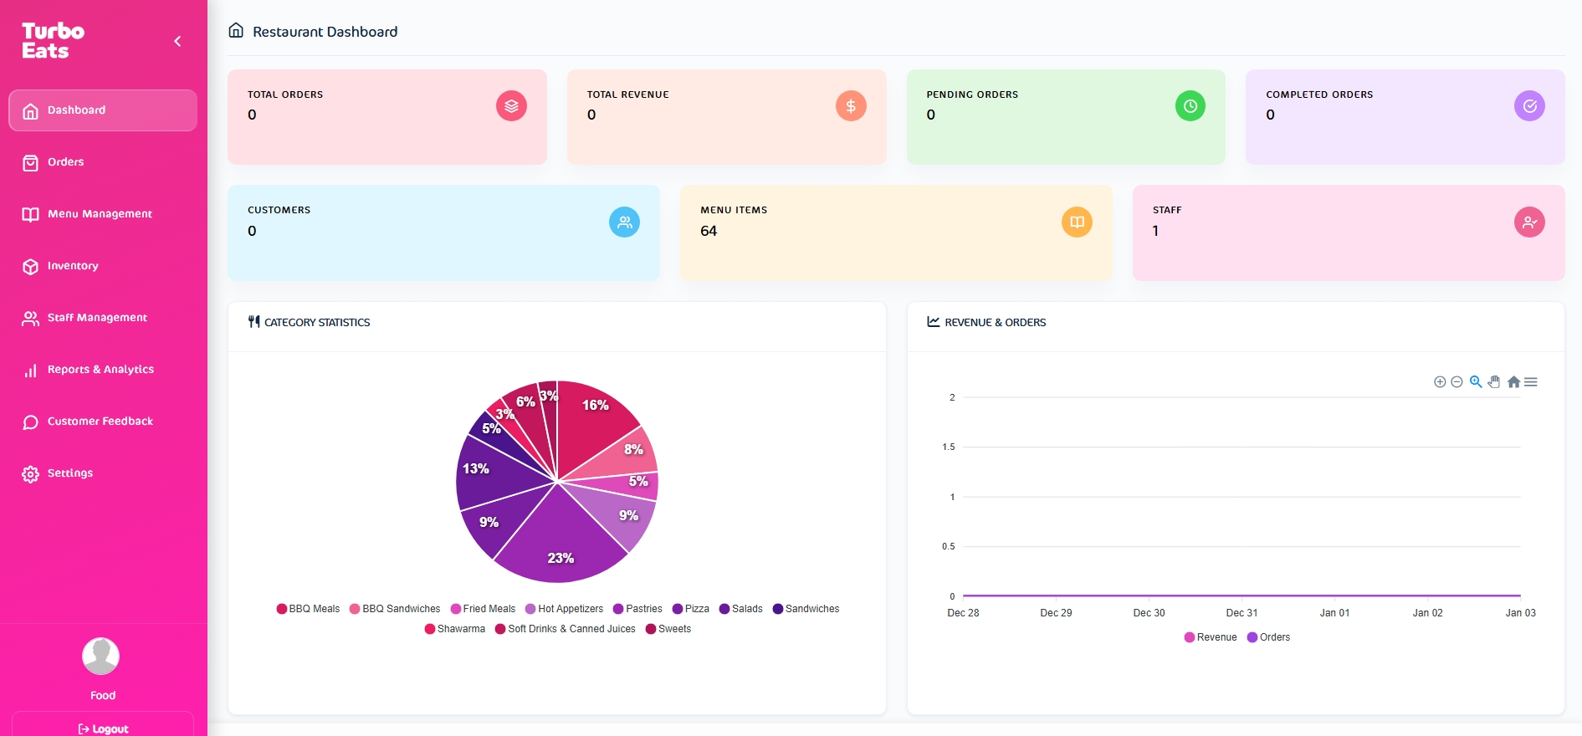Screen dimensions: 1582x736
Task: Click the chart zoom out icon
Action: pyautogui.click(x=1457, y=382)
